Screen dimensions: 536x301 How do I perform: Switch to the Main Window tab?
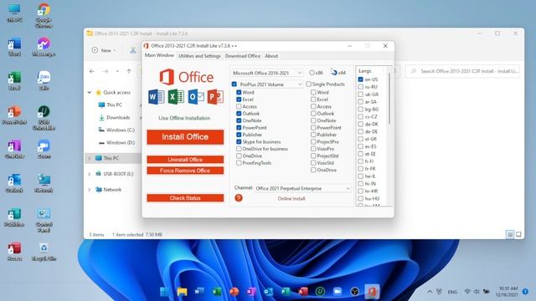tap(159, 55)
